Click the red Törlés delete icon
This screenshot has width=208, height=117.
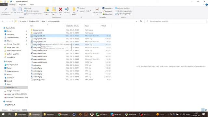(60, 9)
